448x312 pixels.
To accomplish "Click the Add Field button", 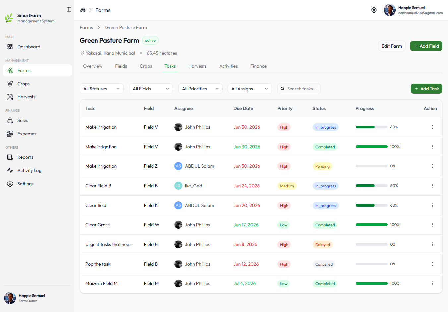I will [x=426, y=46].
